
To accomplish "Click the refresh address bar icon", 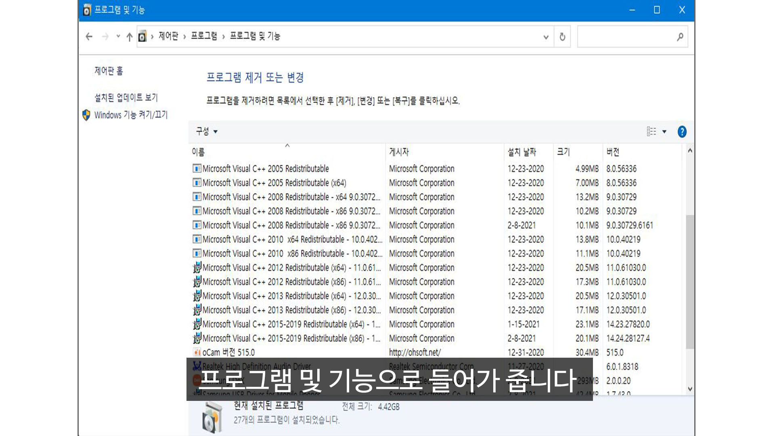I will click(562, 37).
